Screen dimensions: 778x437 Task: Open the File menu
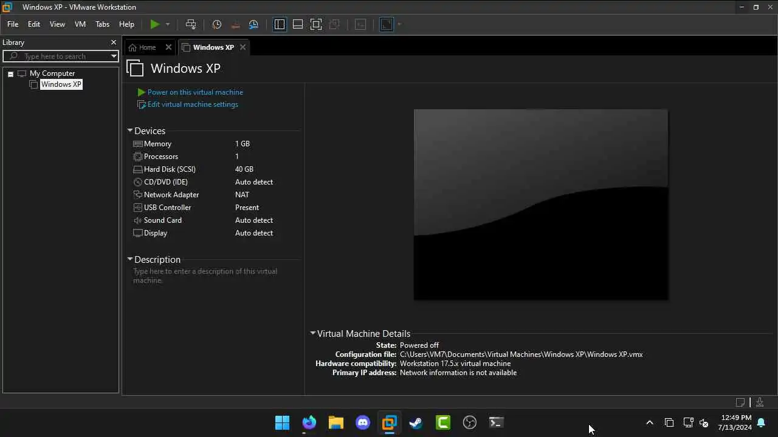pos(13,24)
